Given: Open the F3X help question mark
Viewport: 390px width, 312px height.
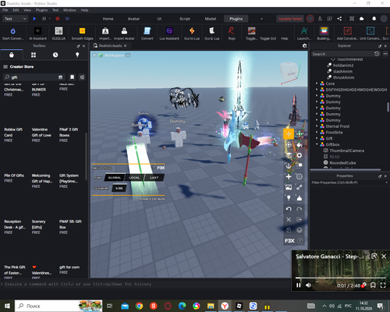Looking at the screenshot, I should [x=300, y=241].
